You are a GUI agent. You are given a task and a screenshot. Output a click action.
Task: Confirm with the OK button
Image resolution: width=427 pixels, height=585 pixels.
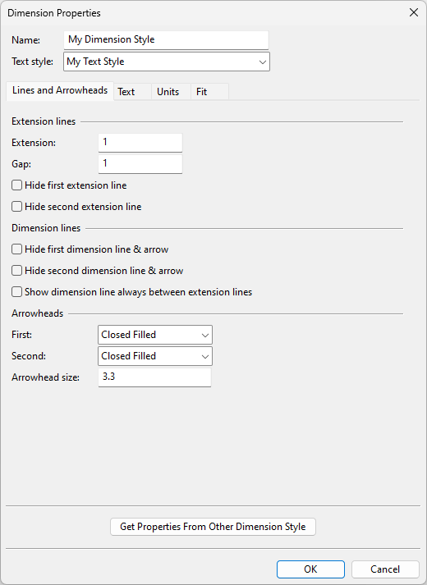310,569
